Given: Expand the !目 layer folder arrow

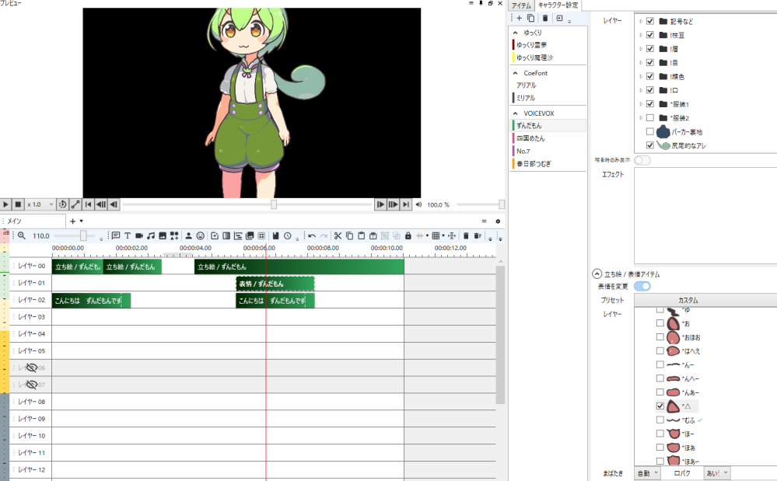Looking at the screenshot, I should click(641, 63).
